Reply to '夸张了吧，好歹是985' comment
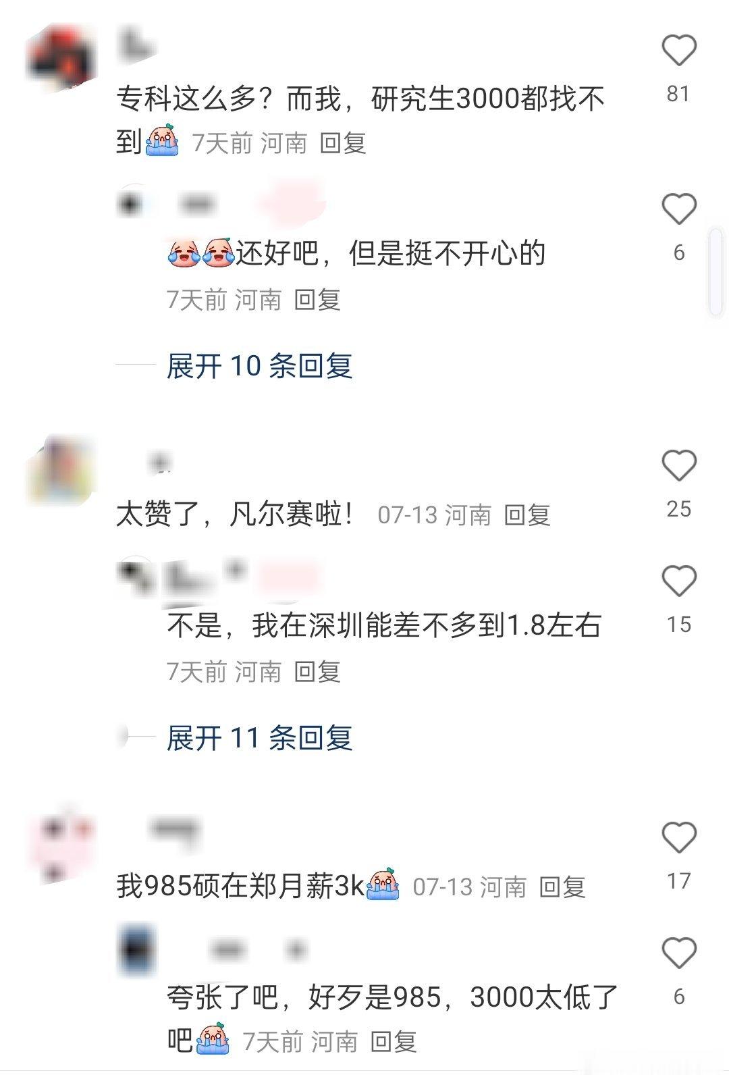The width and height of the screenshot is (729, 1081). [x=394, y=1042]
